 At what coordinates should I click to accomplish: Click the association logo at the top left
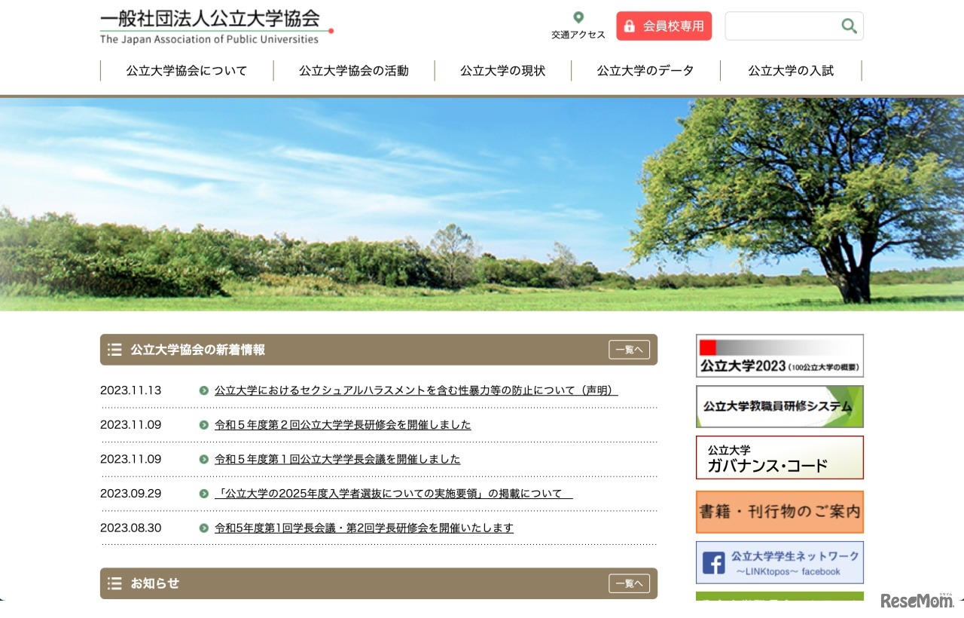point(213,25)
